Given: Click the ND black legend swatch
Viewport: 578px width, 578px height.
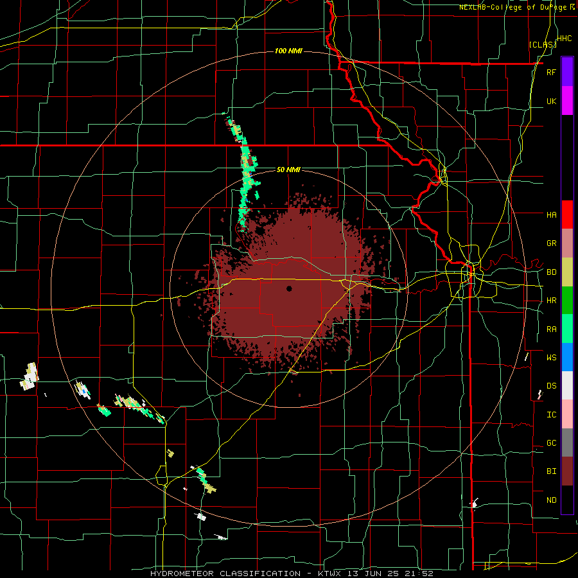Looking at the screenshot, I should click(567, 500).
